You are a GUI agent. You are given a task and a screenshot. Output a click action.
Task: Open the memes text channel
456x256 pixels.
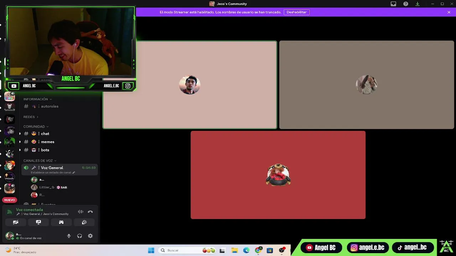click(59, 142)
